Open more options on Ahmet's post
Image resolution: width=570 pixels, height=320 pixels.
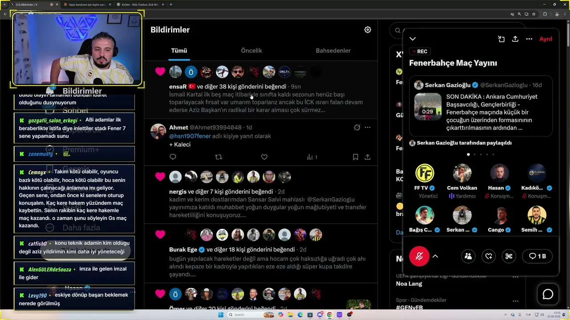367,128
